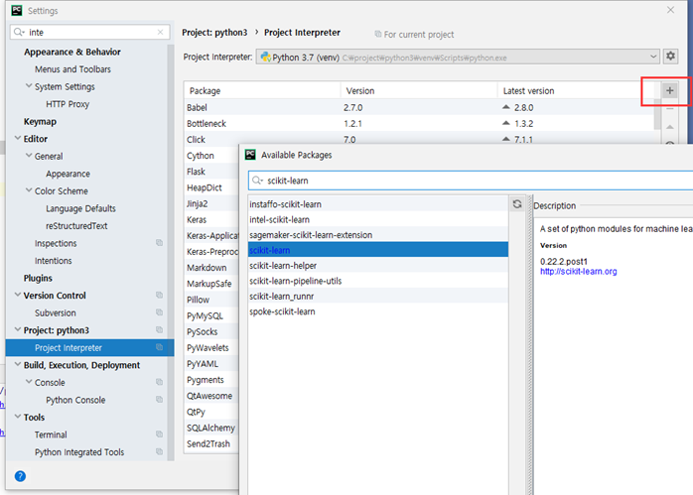Click the Python icon in interpreter combo box
693x495 pixels.
click(x=266, y=57)
